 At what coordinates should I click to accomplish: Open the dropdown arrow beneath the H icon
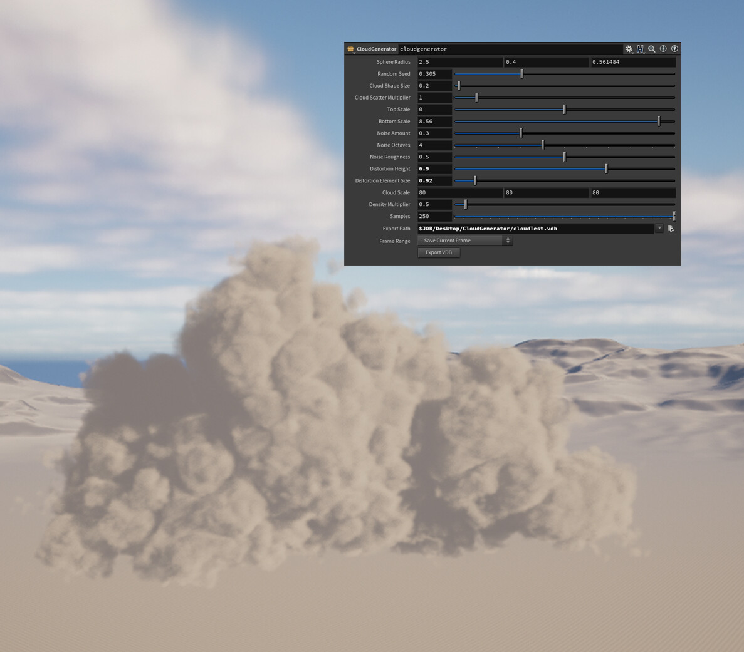click(644, 53)
